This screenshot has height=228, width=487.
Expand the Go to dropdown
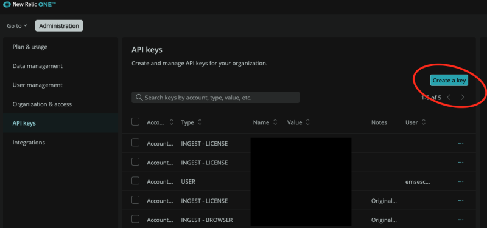17,26
